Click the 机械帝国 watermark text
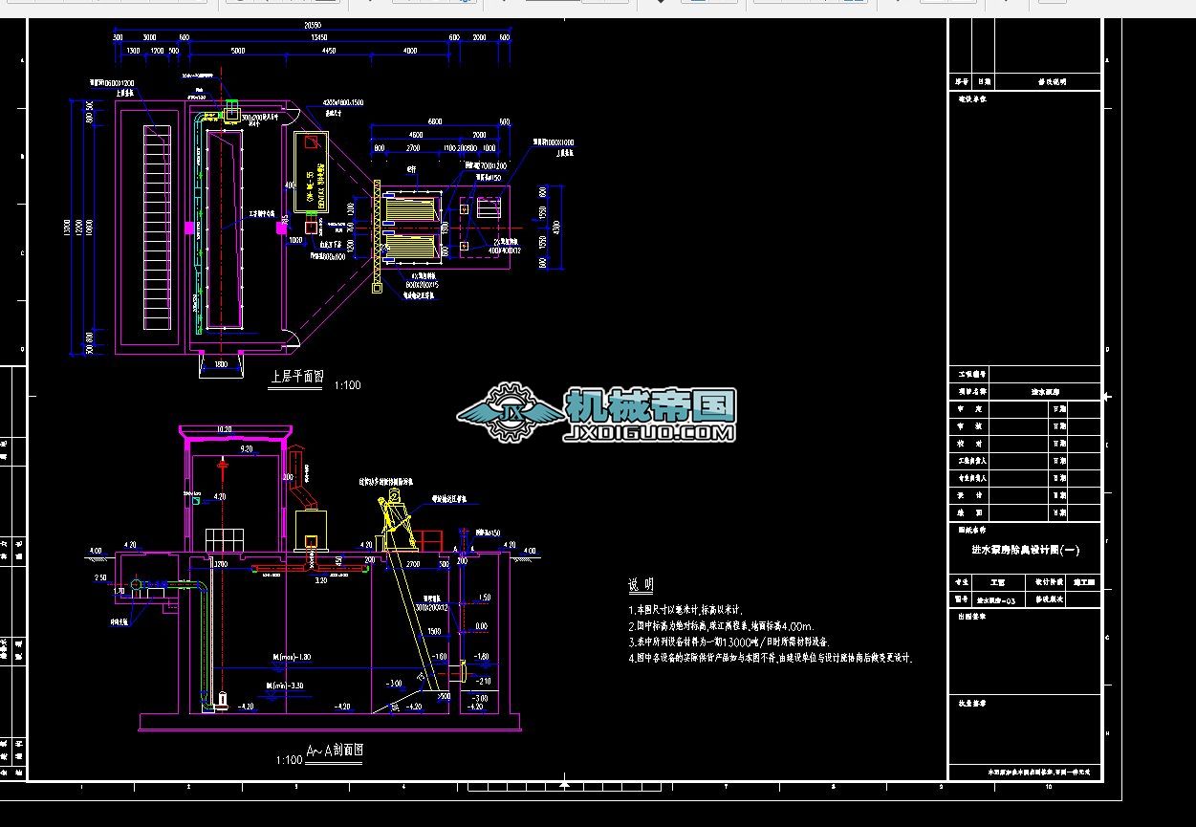 pyautogui.click(x=650, y=406)
